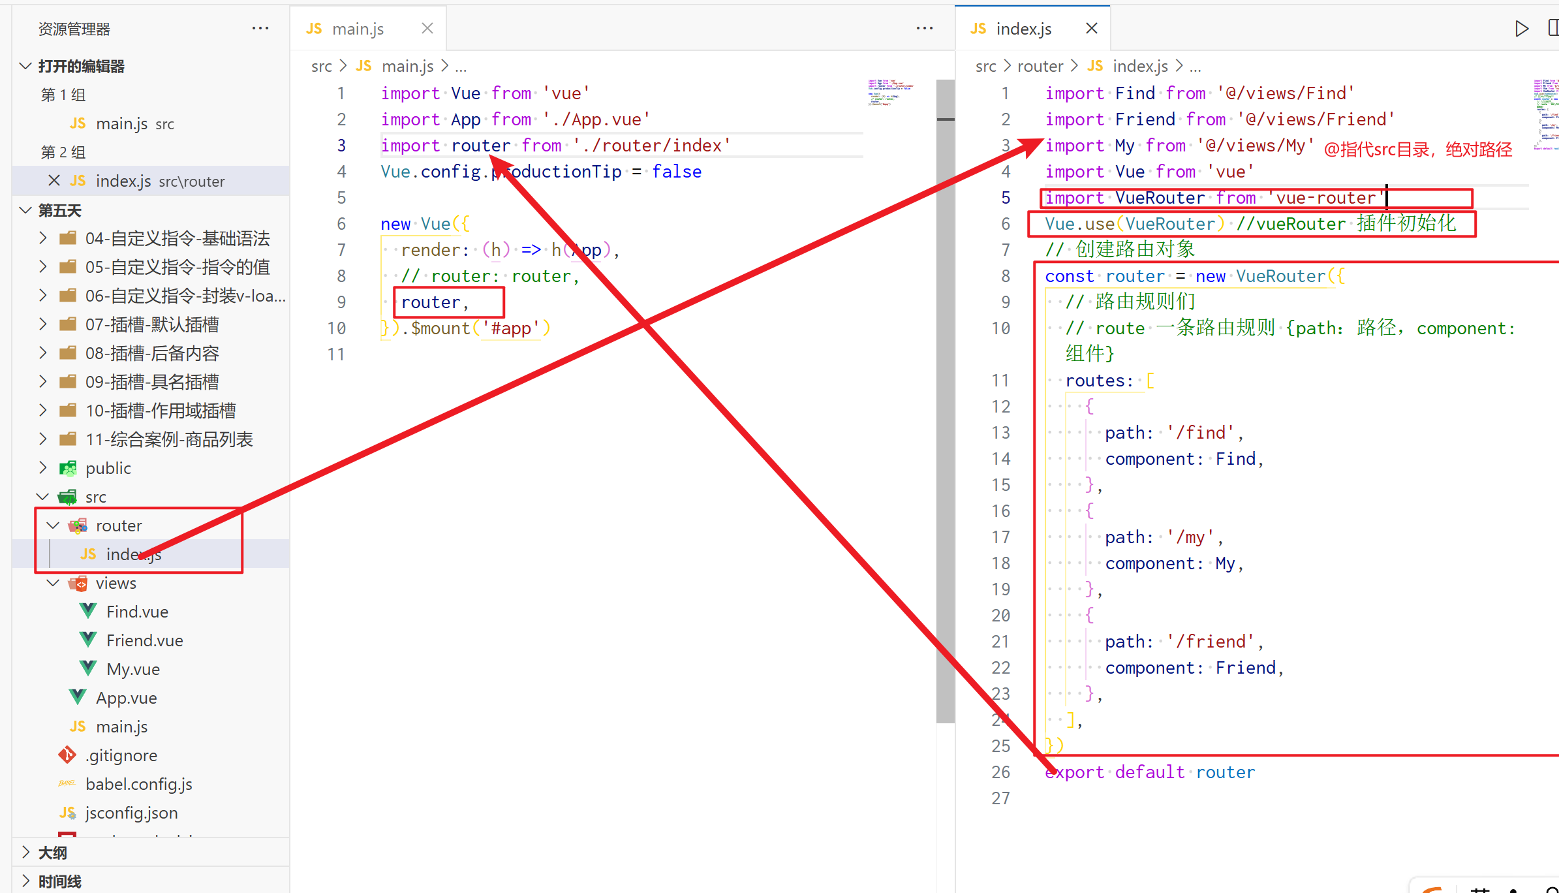Open babel.config.js in the file tree

click(138, 784)
